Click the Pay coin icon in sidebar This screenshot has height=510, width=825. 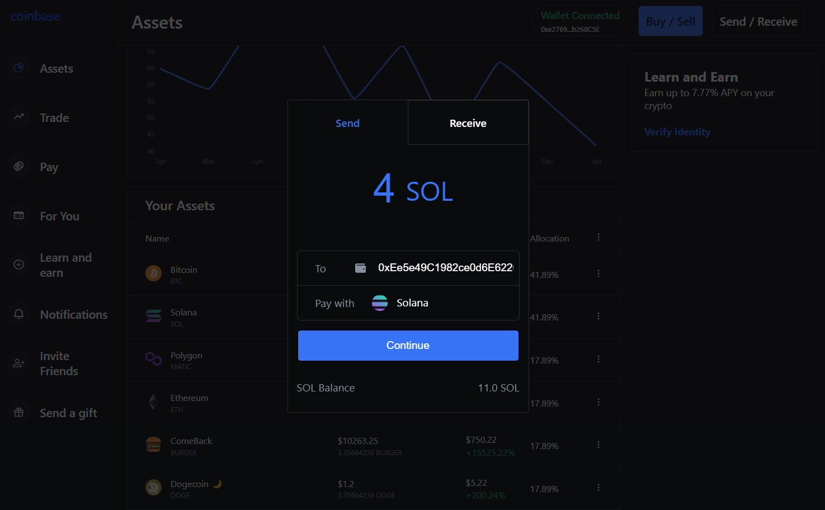(18, 166)
